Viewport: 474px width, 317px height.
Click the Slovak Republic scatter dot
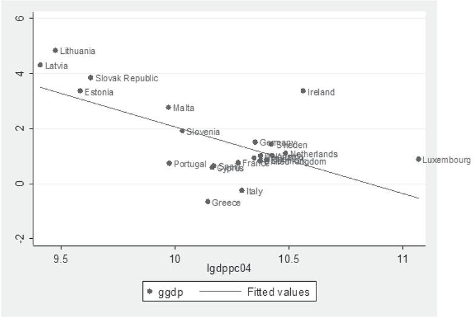pyautogui.click(x=90, y=78)
